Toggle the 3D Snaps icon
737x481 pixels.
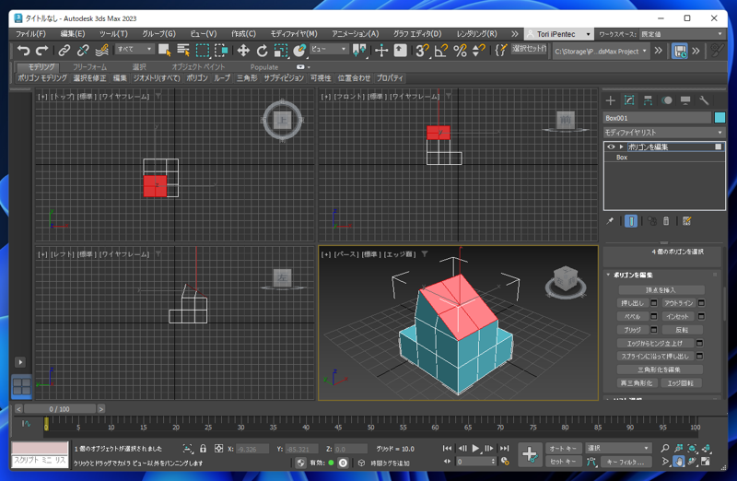tap(422, 50)
